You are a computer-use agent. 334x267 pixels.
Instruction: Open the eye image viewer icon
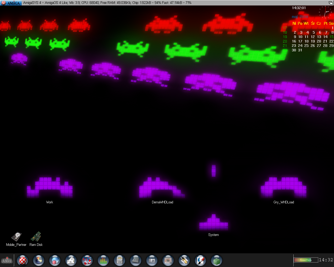pyautogui.click(x=168, y=260)
